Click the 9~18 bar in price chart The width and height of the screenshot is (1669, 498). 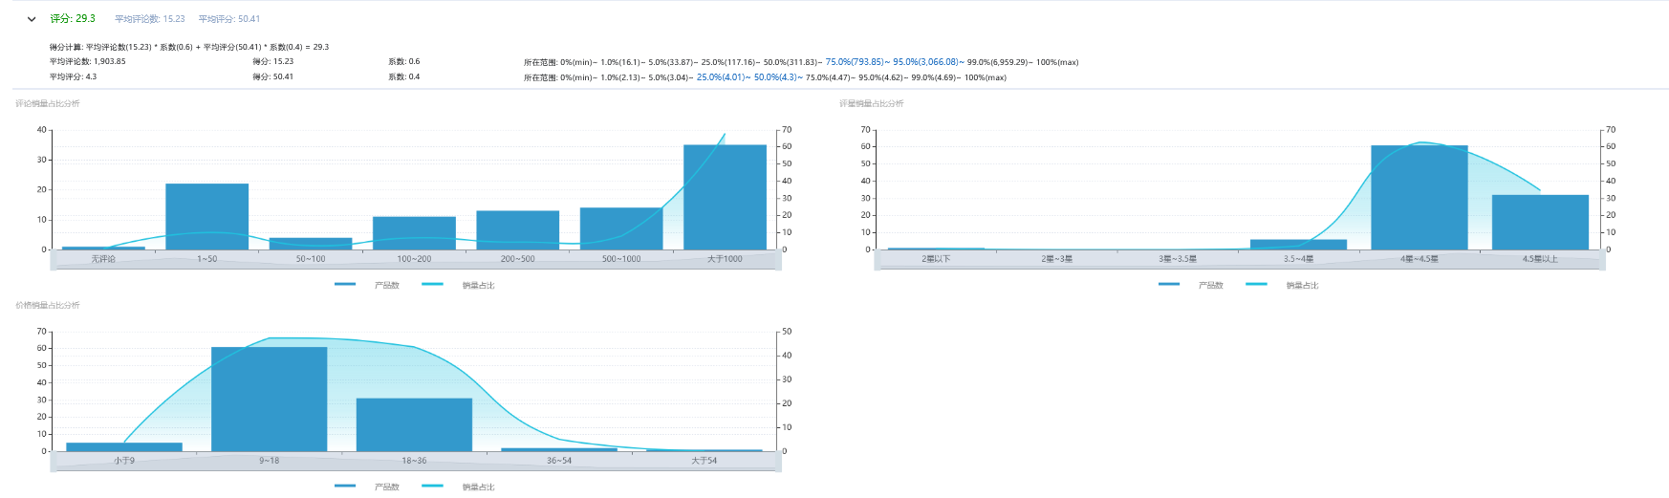(x=269, y=399)
